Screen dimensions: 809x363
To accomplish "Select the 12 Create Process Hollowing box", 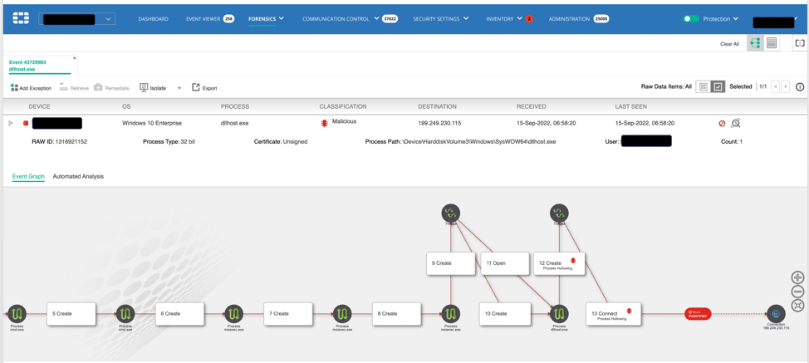I will click(x=559, y=263).
